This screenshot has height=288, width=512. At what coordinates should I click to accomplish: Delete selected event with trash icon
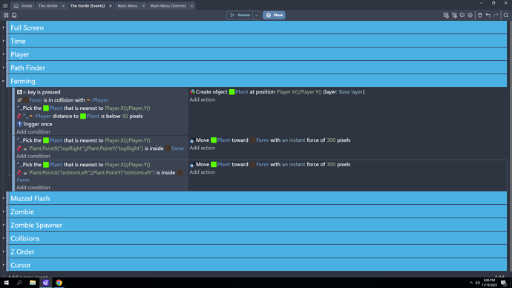click(x=480, y=15)
